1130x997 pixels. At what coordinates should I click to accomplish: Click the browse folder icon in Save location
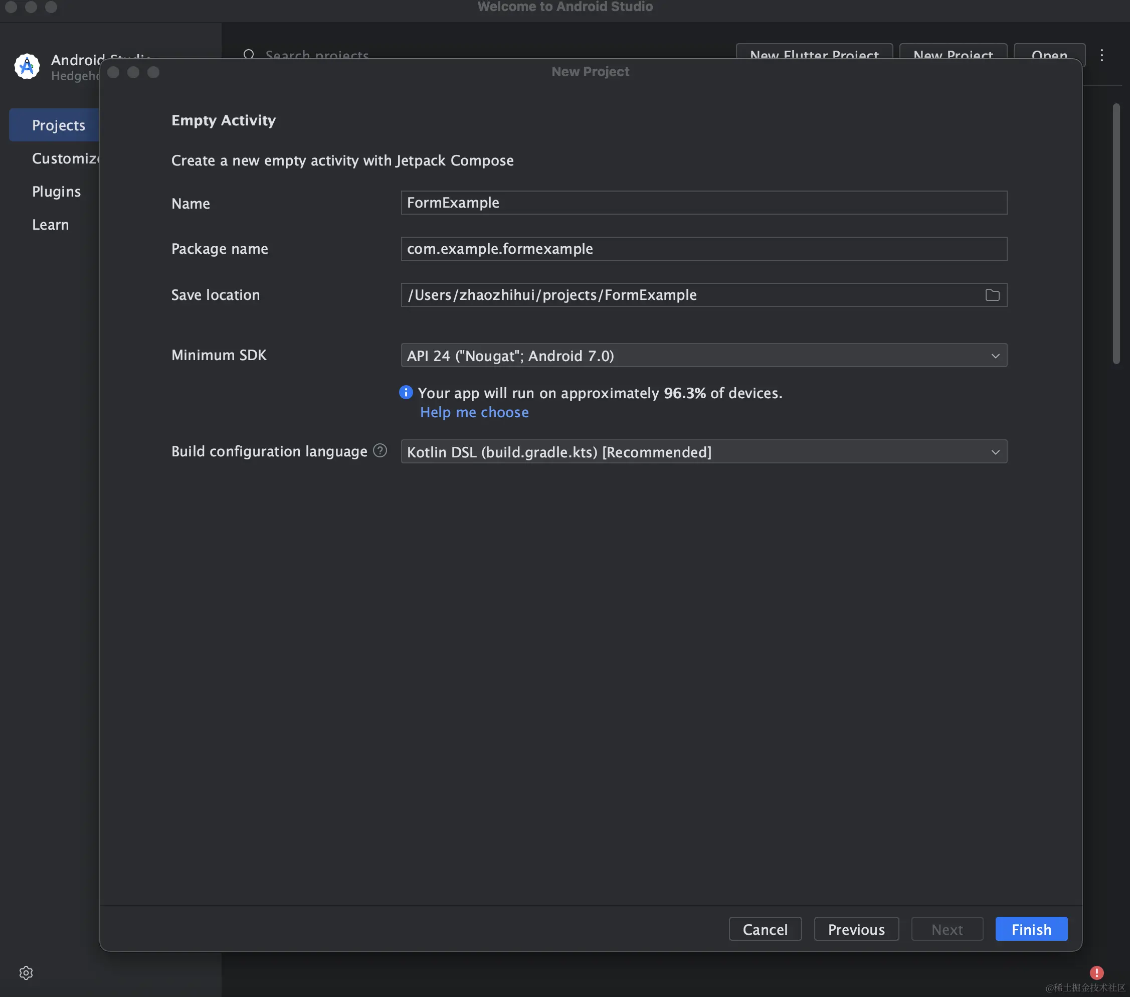[x=992, y=295]
